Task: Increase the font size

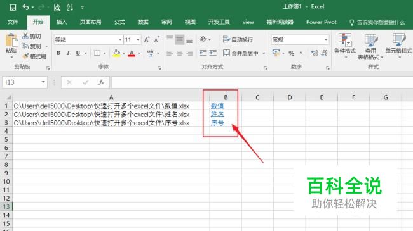Action: pyautogui.click(x=147, y=40)
